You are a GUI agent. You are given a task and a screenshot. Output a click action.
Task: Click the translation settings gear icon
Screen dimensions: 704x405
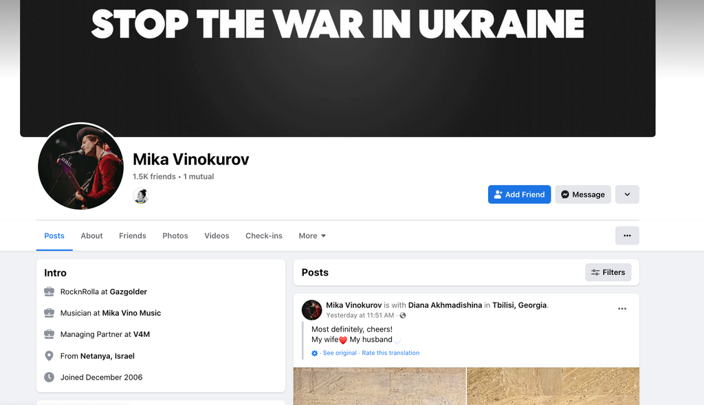pos(314,353)
